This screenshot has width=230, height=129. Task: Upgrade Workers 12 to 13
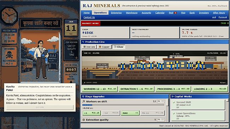[x=100, y=89]
